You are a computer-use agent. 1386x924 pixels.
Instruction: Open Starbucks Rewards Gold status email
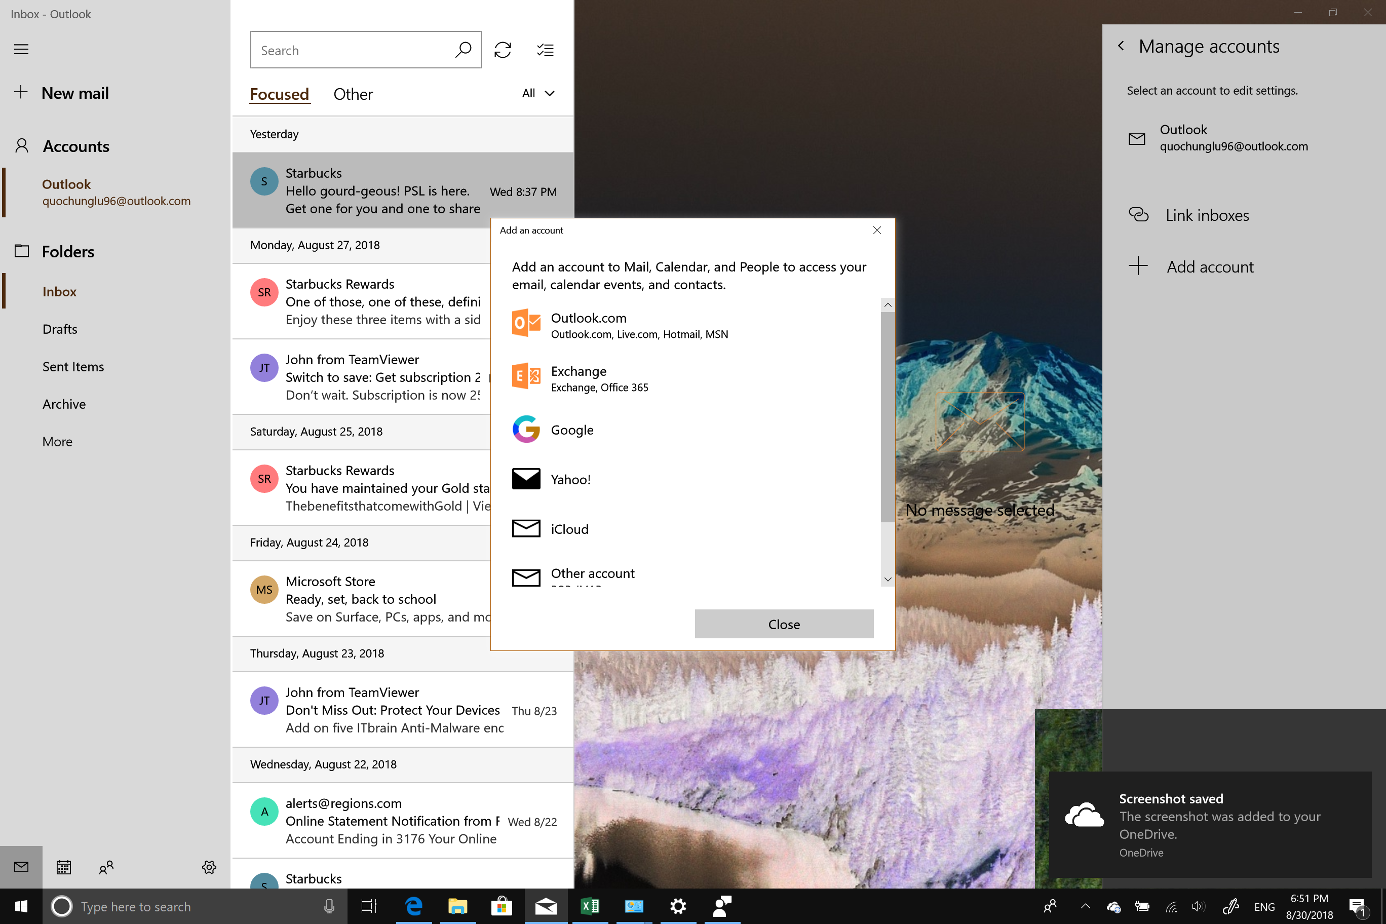362,488
